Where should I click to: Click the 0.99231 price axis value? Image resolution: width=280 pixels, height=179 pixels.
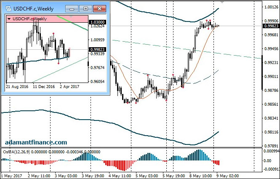click(271, 62)
